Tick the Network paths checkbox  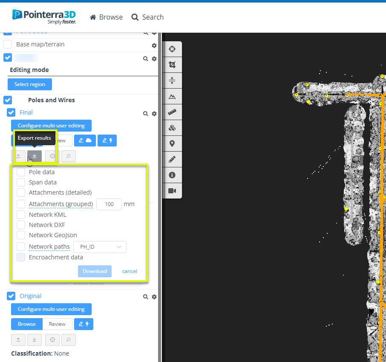pos(21,247)
